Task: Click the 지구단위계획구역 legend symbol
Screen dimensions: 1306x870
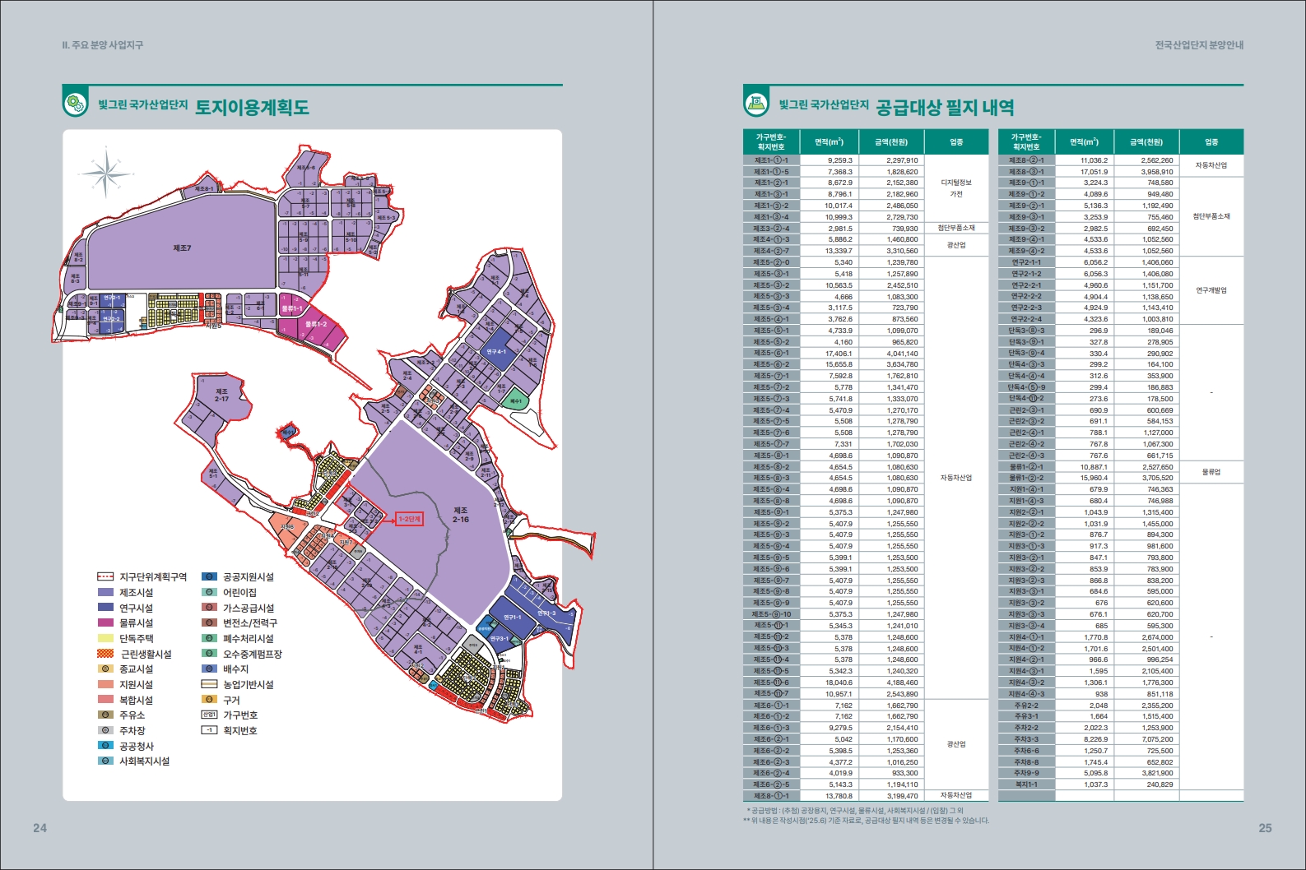Action: click(105, 577)
